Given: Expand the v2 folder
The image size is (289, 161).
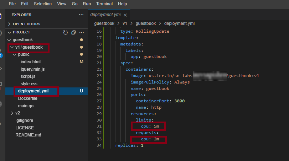Looking at the screenshot, I should coord(17,113).
